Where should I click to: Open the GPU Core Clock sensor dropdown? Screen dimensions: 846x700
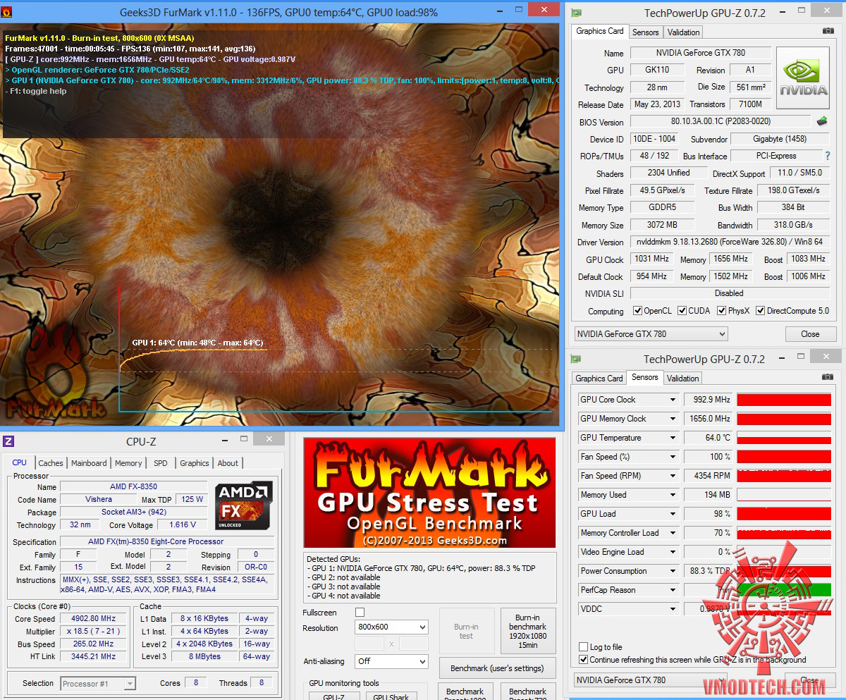pyautogui.click(x=672, y=400)
